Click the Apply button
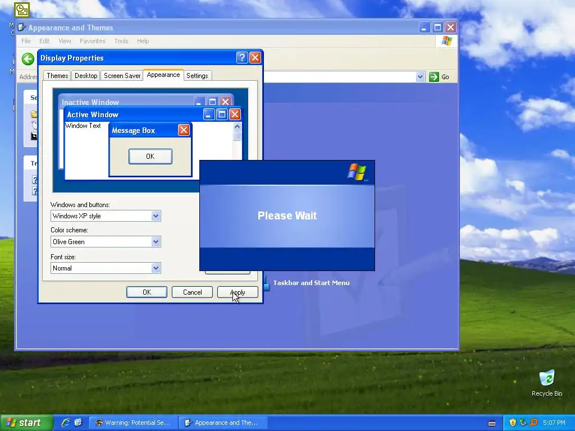 tap(238, 292)
